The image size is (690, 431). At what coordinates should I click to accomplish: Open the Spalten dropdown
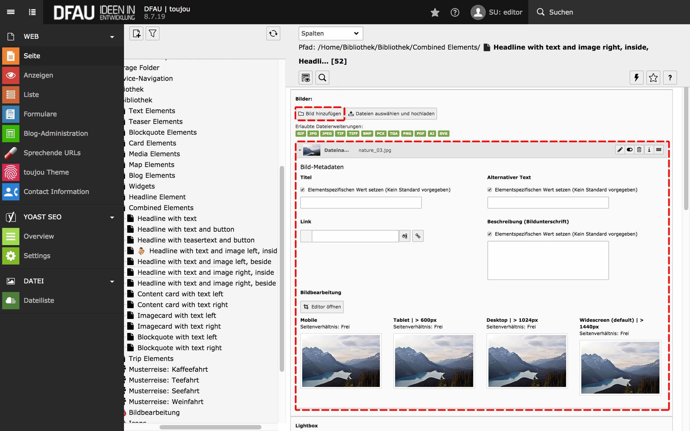(330, 33)
